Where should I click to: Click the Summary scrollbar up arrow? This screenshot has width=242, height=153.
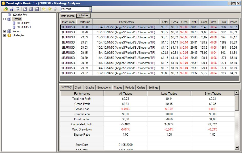pyautogui.click(x=237, y=93)
